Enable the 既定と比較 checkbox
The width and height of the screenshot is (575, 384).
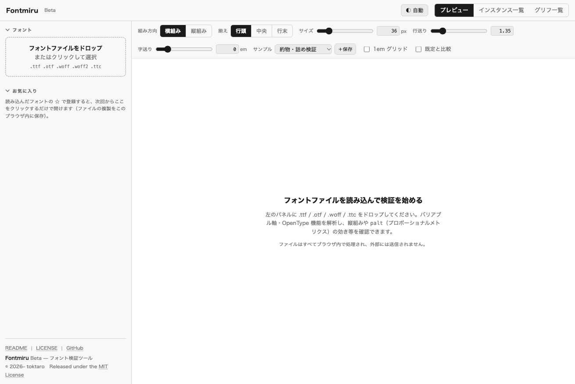(x=418, y=49)
